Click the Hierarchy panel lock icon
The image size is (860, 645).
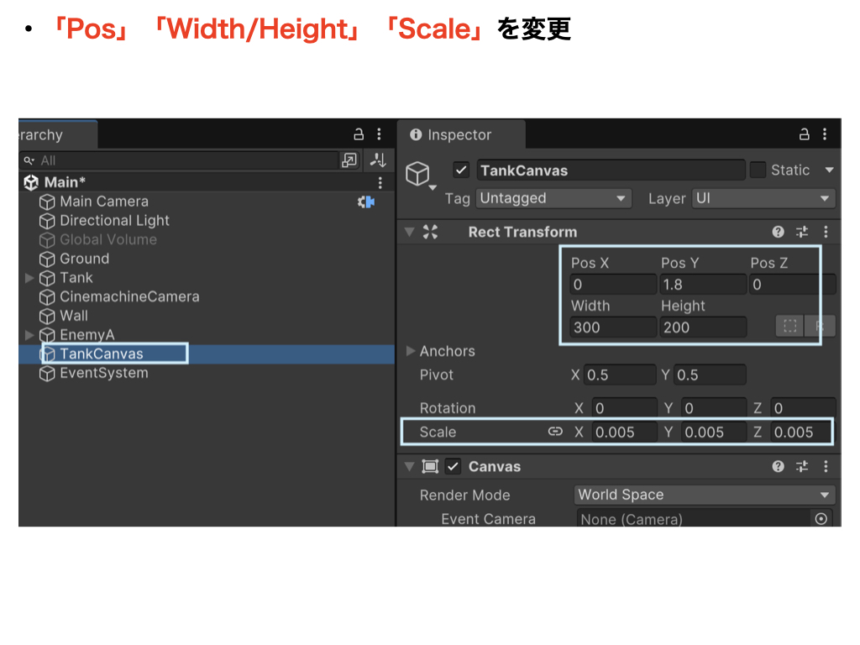coord(359,134)
